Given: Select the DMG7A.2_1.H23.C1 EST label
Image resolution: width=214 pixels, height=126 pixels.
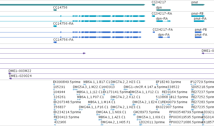Looking at the screenshot, I should 125,107.
